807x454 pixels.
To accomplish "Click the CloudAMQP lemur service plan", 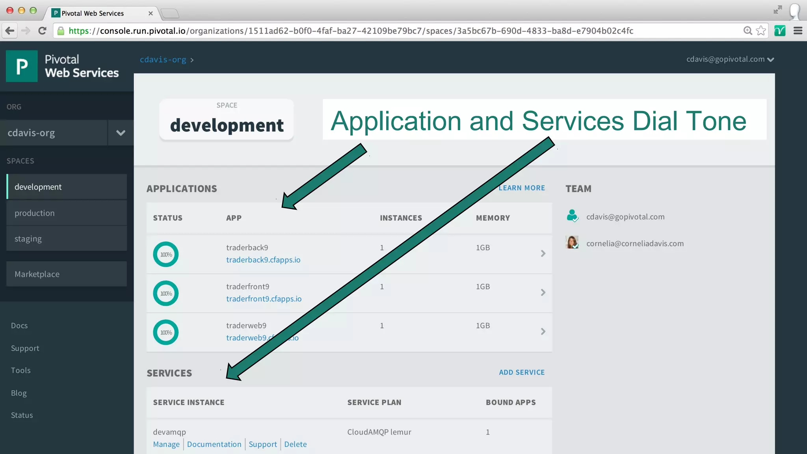I will (379, 432).
